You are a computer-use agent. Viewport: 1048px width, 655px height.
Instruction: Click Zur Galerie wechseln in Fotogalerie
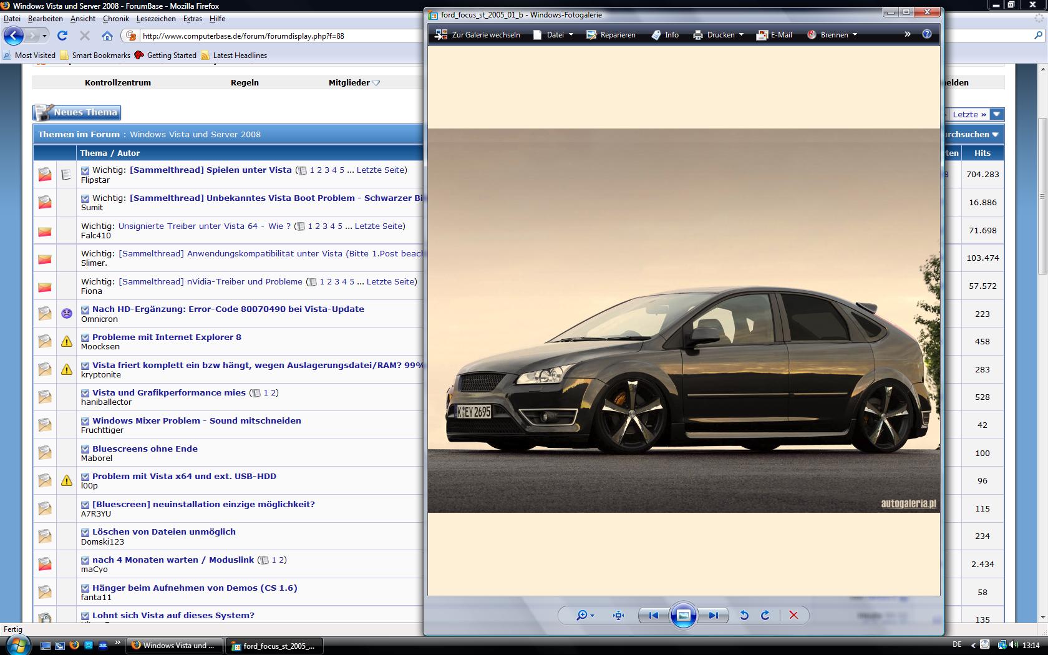(x=477, y=35)
